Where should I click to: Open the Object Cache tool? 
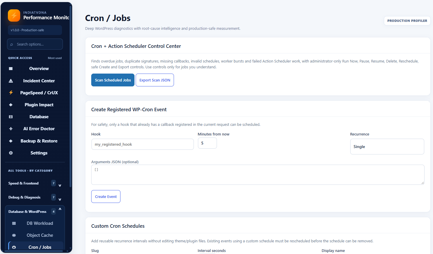pyautogui.click(x=36, y=235)
